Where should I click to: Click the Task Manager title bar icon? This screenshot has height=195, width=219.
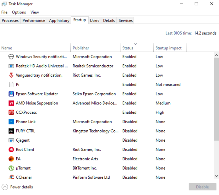4,4
